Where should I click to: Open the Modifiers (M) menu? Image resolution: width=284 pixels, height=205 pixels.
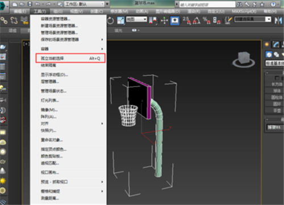click(x=119, y=11)
